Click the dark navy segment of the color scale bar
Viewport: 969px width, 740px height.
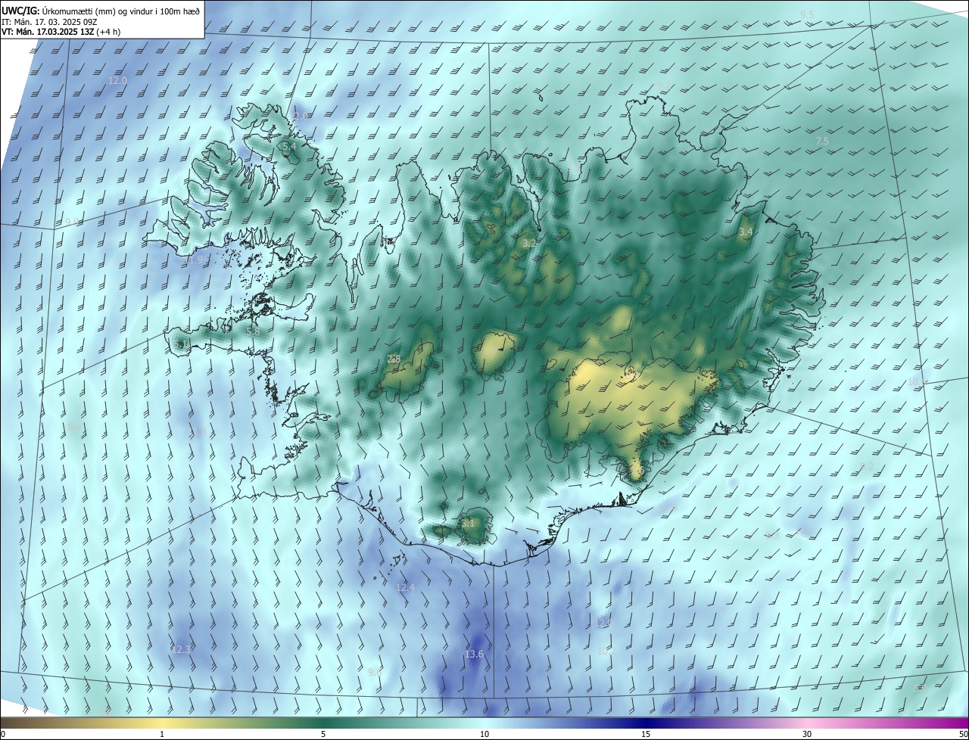coord(646,723)
